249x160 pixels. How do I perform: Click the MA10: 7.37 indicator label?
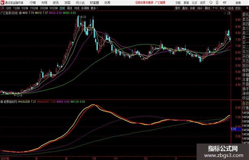click(x=41, y=13)
